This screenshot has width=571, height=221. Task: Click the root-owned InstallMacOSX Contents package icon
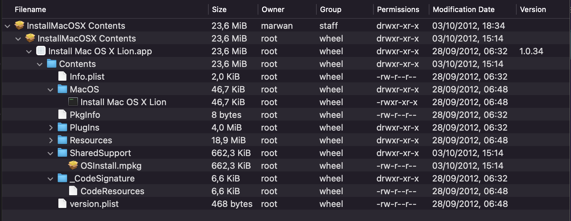click(x=30, y=38)
